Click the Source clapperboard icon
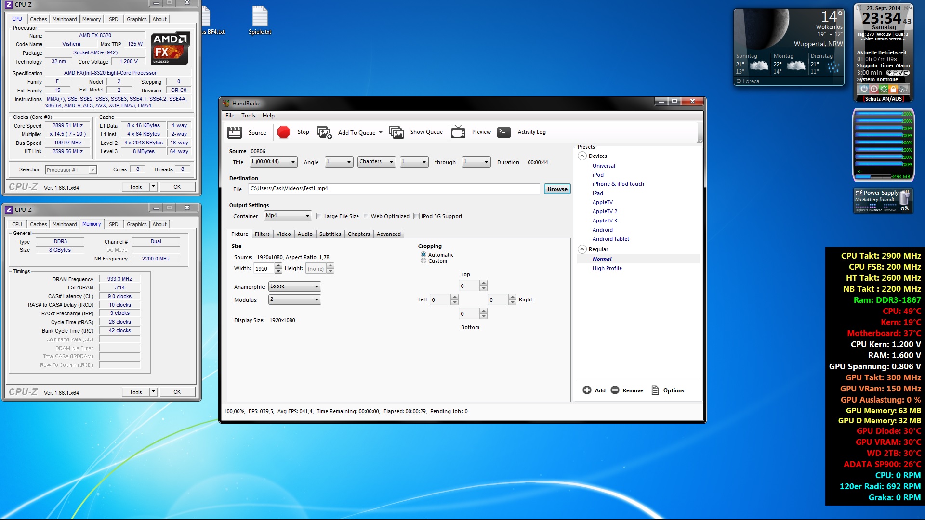This screenshot has width=925, height=520. click(235, 132)
